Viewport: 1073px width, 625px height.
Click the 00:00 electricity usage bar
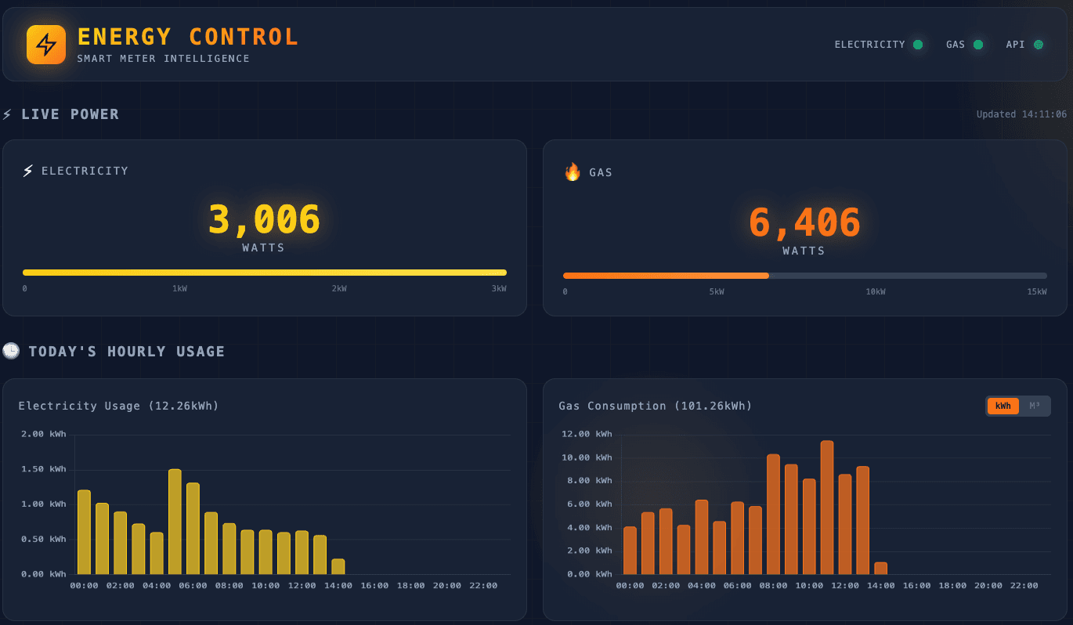pyautogui.click(x=84, y=532)
